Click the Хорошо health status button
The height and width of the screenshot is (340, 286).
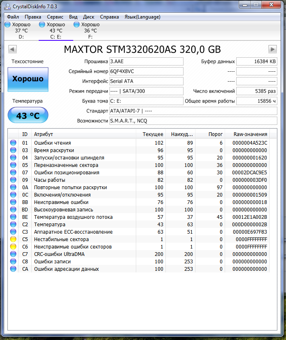tap(28, 80)
